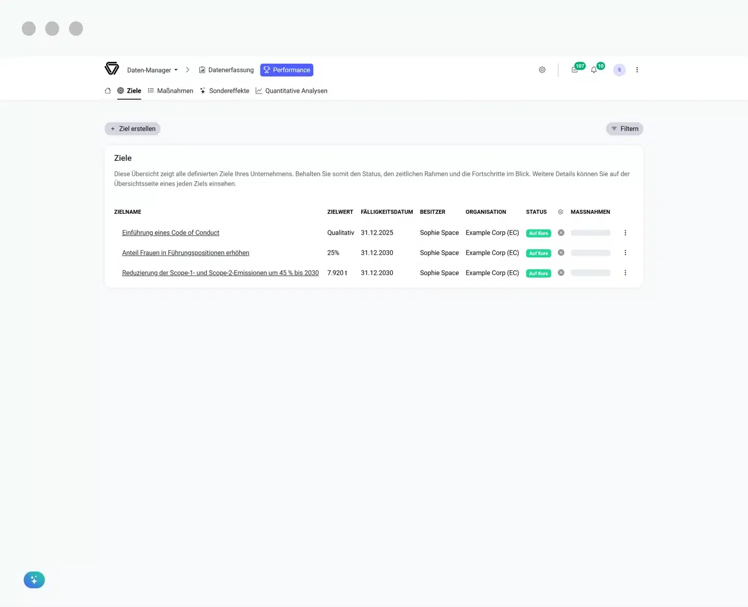Click the Maßnahmen progress bar for Anteil Frauen goal
Image resolution: width=748 pixels, height=607 pixels.
[590, 253]
